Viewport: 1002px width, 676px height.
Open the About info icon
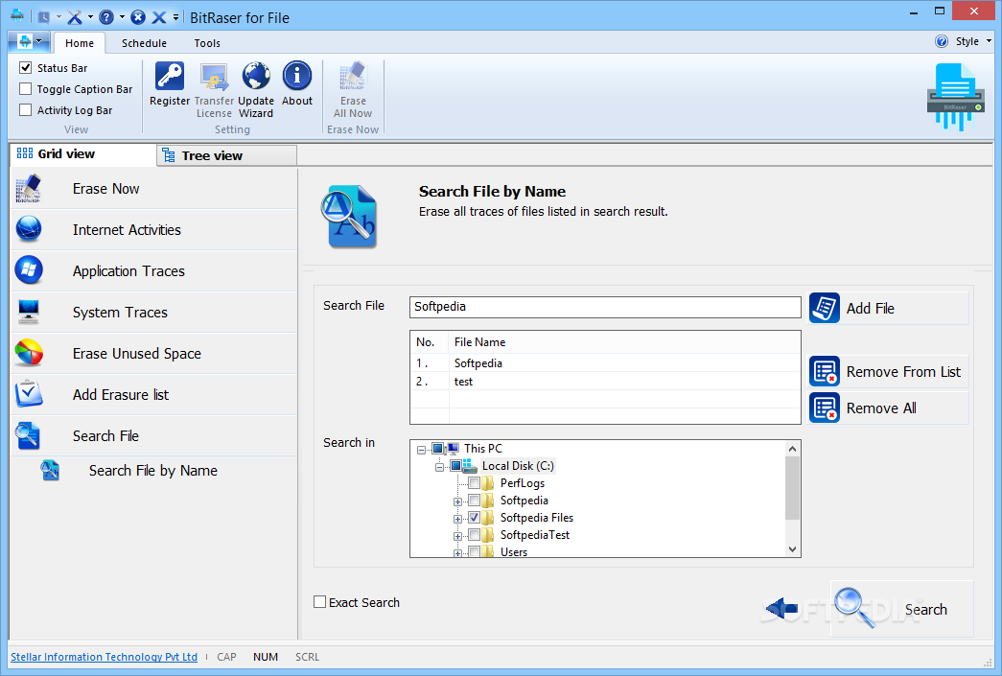tap(297, 76)
